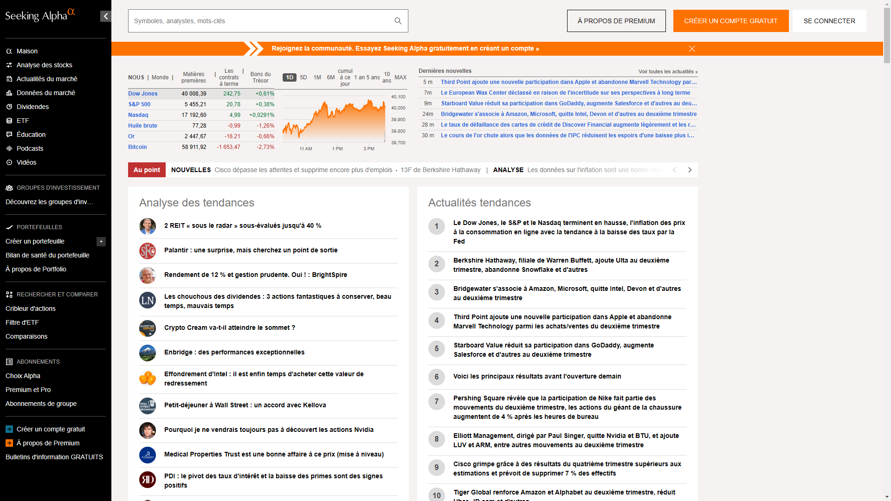Switch the chart to MAX range
Screen dimensions: 891x501
pyautogui.click(x=400, y=77)
